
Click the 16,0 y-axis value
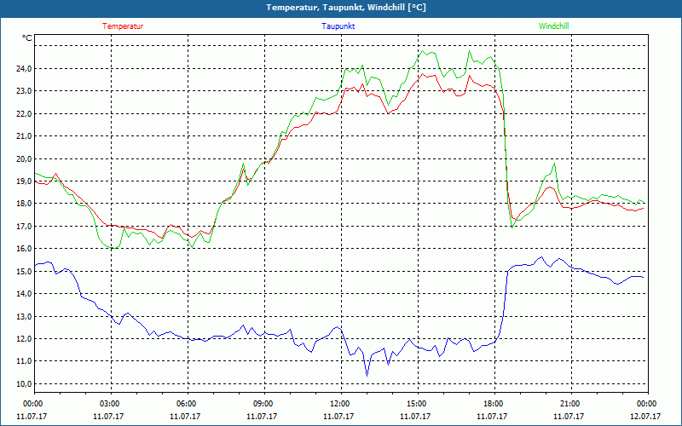[x=24, y=249]
